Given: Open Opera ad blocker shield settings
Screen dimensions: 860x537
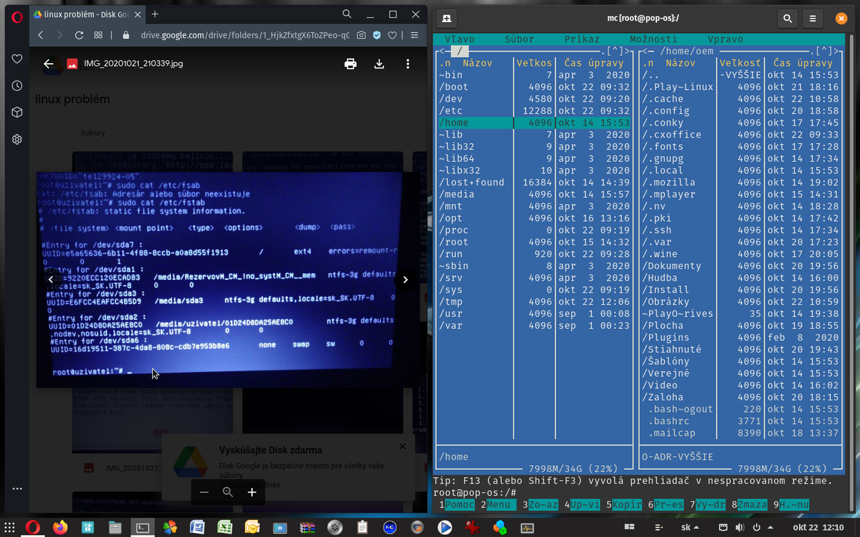Looking at the screenshot, I should tap(377, 35).
